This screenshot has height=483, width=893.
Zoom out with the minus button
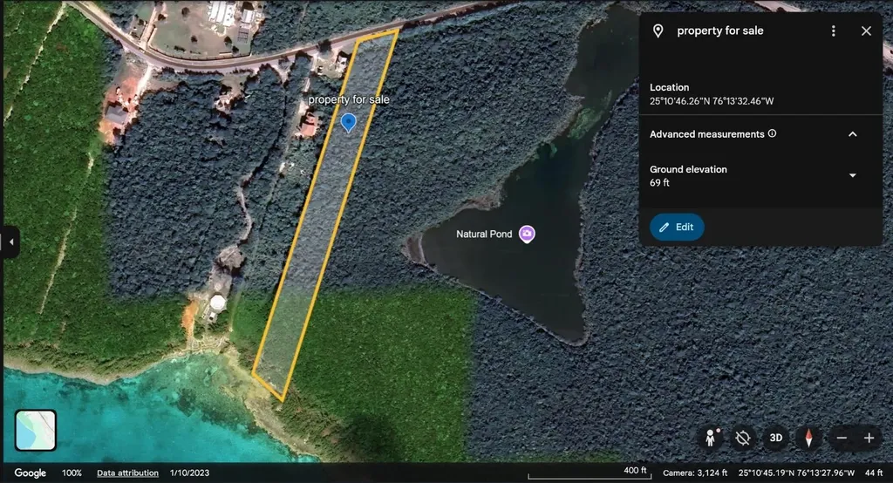tap(842, 438)
